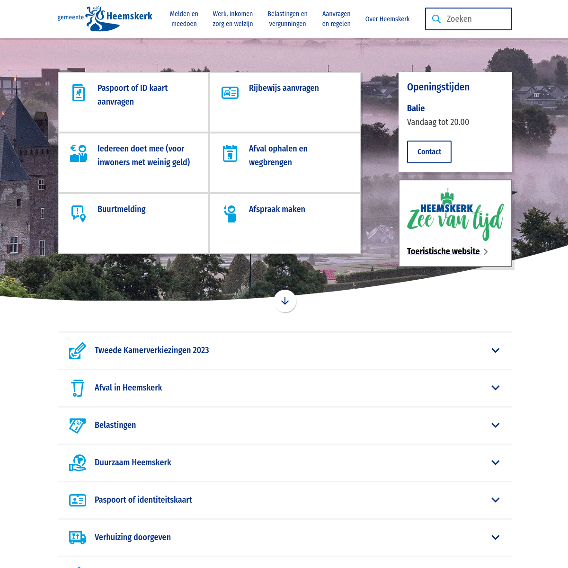
Task: Click the Afspraak maken person icon
Action: tap(230, 214)
